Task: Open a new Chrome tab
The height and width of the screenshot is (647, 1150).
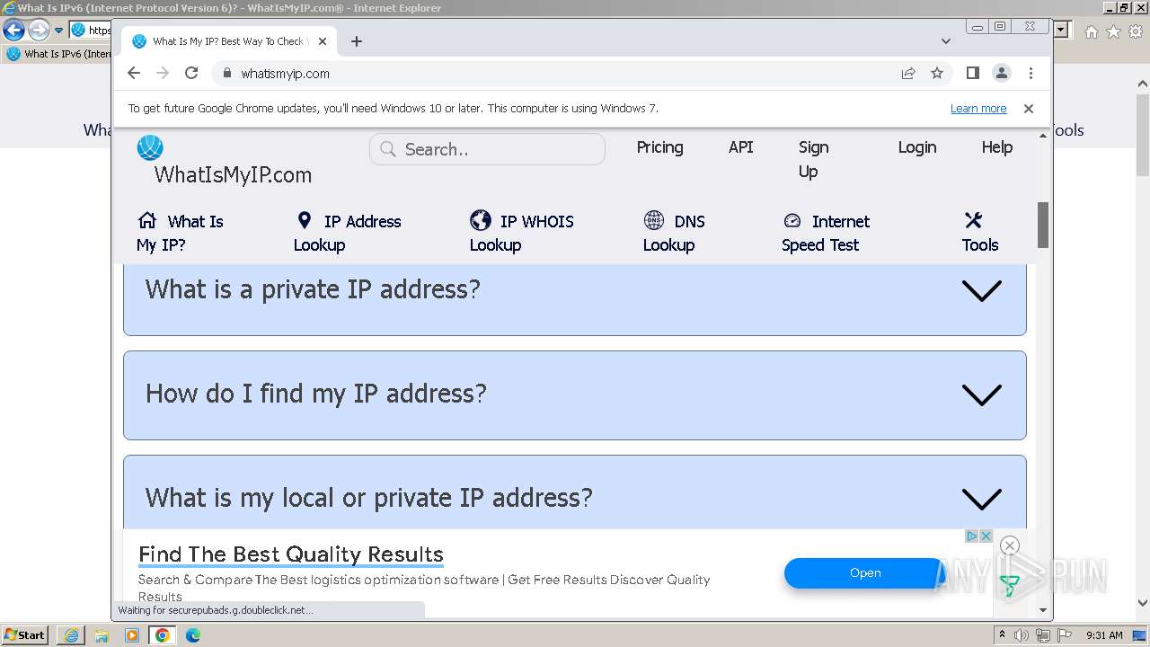Action: click(357, 41)
